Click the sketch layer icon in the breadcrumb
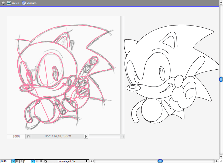The height and width of the screenshot is (163, 223). pyautogui.click(x=9, y=3)
